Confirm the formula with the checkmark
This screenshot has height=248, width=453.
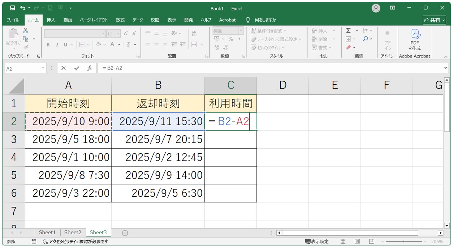pos(77,68)
